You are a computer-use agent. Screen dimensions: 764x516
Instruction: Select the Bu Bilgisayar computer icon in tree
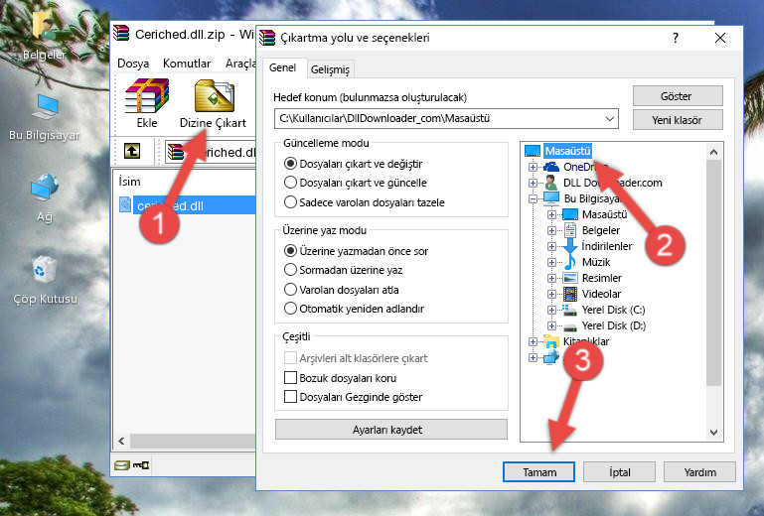[551, 198]
